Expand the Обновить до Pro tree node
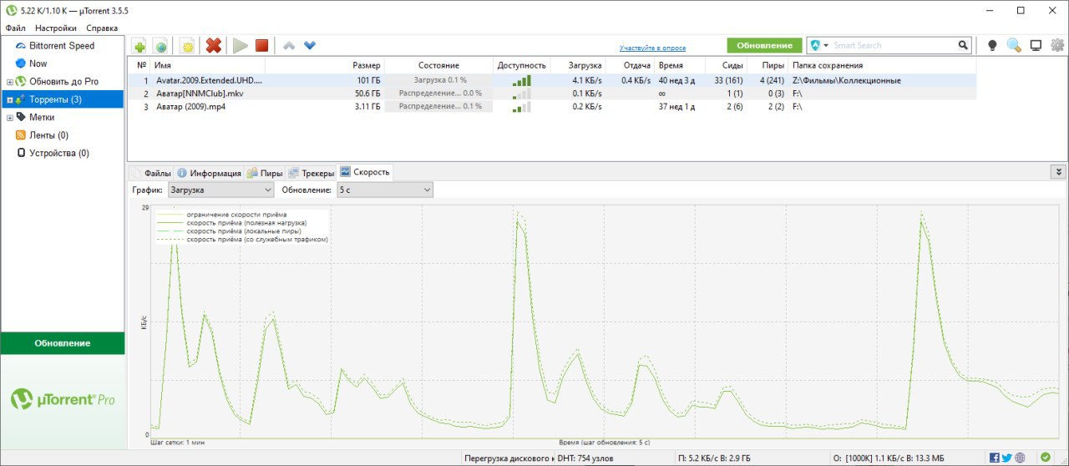Viewport: 1069px width, 466px height. (x=10, y=82)
